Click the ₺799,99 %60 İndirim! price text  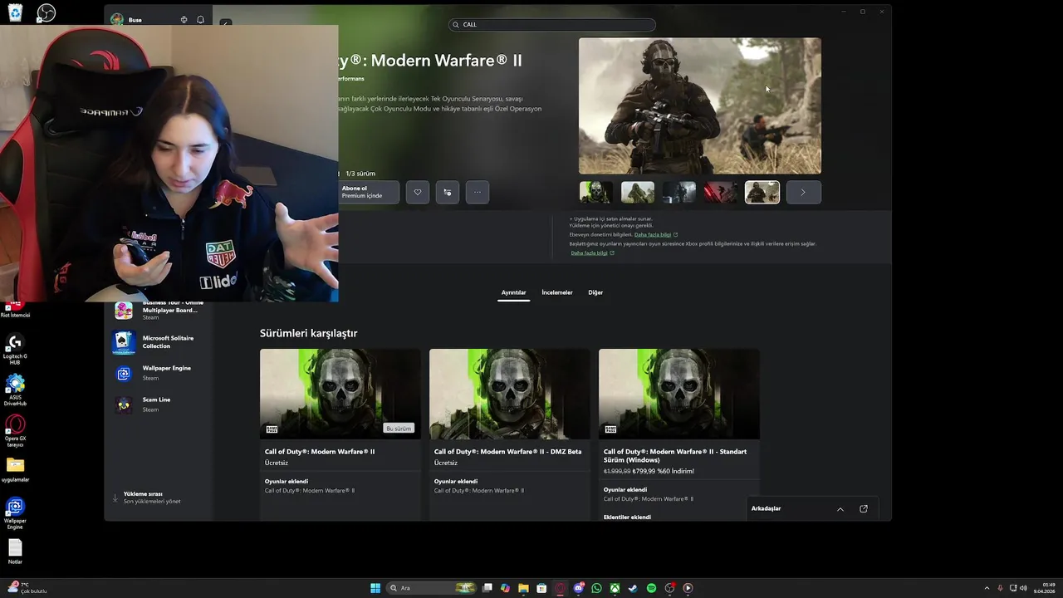point(664,471)
